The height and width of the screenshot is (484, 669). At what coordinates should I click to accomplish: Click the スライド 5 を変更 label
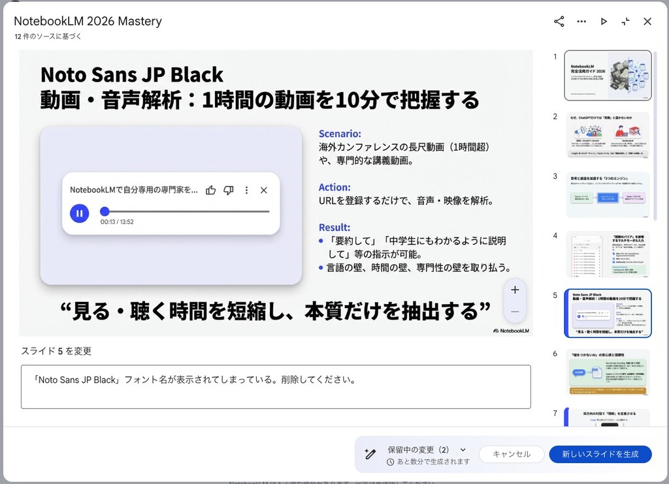[x=56, y=351]
